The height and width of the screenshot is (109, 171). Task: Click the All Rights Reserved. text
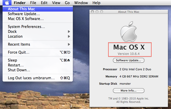129,102
